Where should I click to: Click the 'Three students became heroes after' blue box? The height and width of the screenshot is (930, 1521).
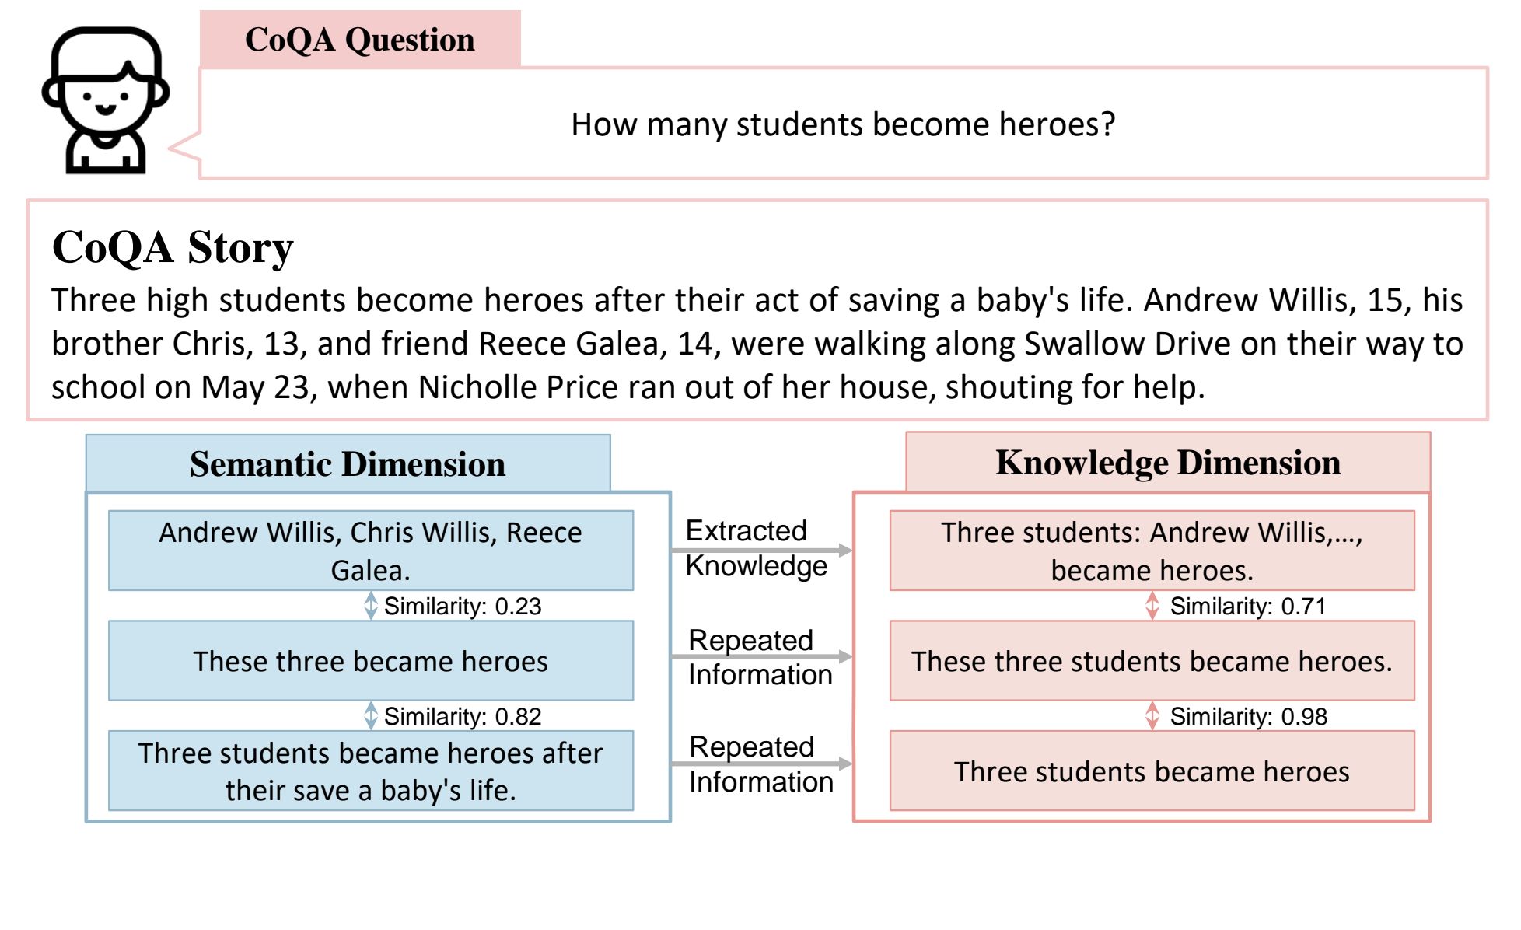coord(371,771)
